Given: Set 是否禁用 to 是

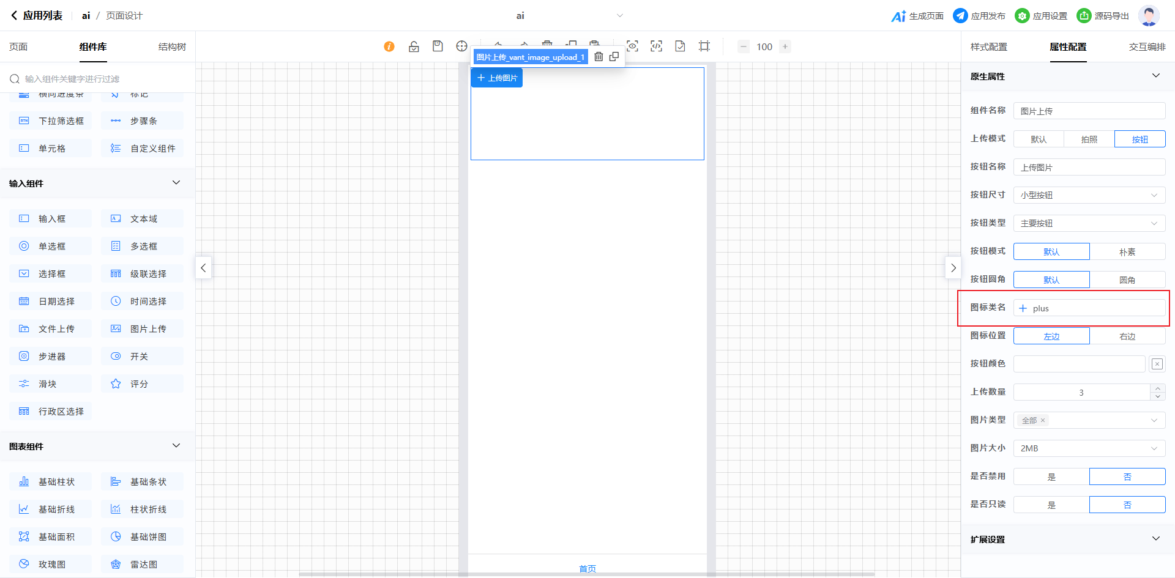Looking at the screenshot, I should tap(1051, 477).
